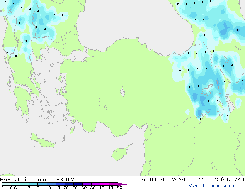The image size is (245, 189).
Task: Click the "40" legend label
Action: coord(102,187)
